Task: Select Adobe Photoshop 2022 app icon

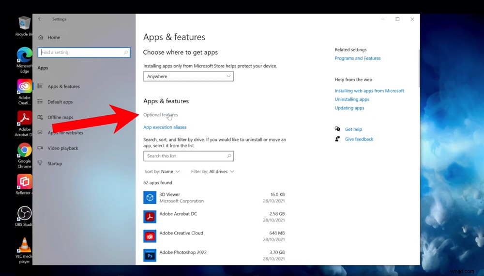Action: pos(150,255)
